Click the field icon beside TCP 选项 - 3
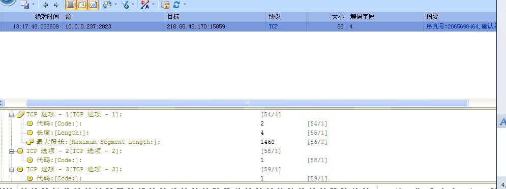Viewport: 506px width, 189px height. click(20, 169)
